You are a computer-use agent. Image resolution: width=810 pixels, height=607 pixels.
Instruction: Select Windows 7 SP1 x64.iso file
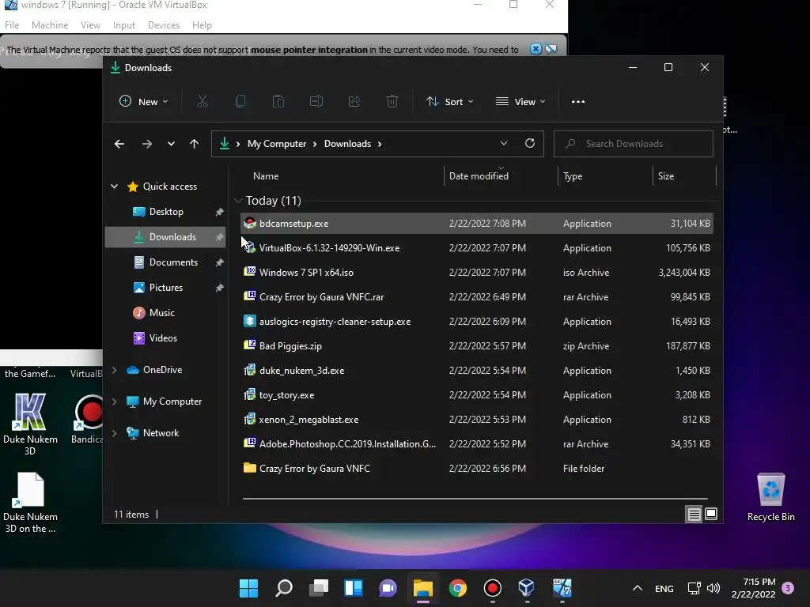477,273
